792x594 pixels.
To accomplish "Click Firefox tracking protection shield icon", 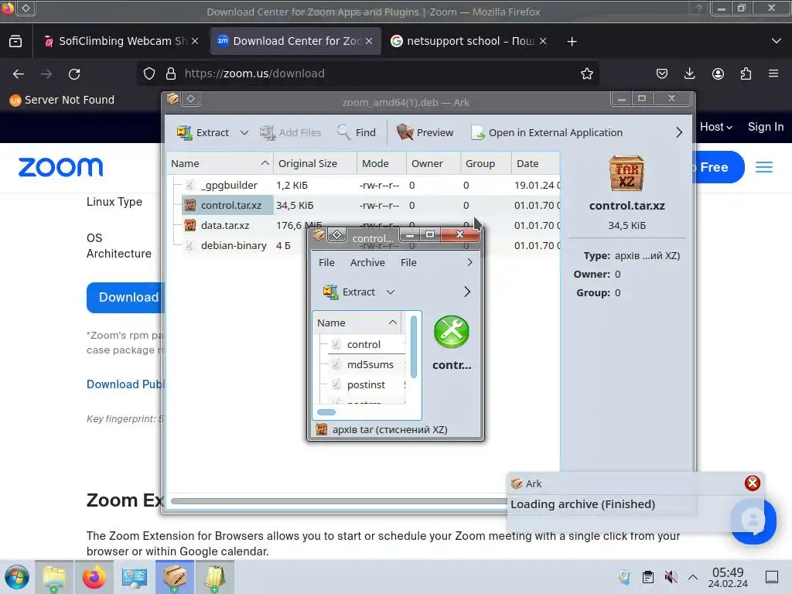I will point(149,73).
